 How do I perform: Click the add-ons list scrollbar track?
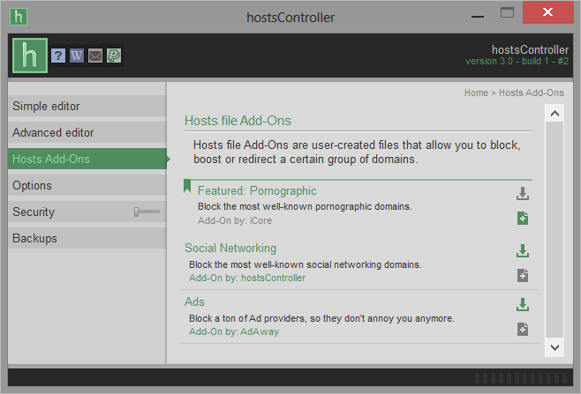(x=555, y=229)
